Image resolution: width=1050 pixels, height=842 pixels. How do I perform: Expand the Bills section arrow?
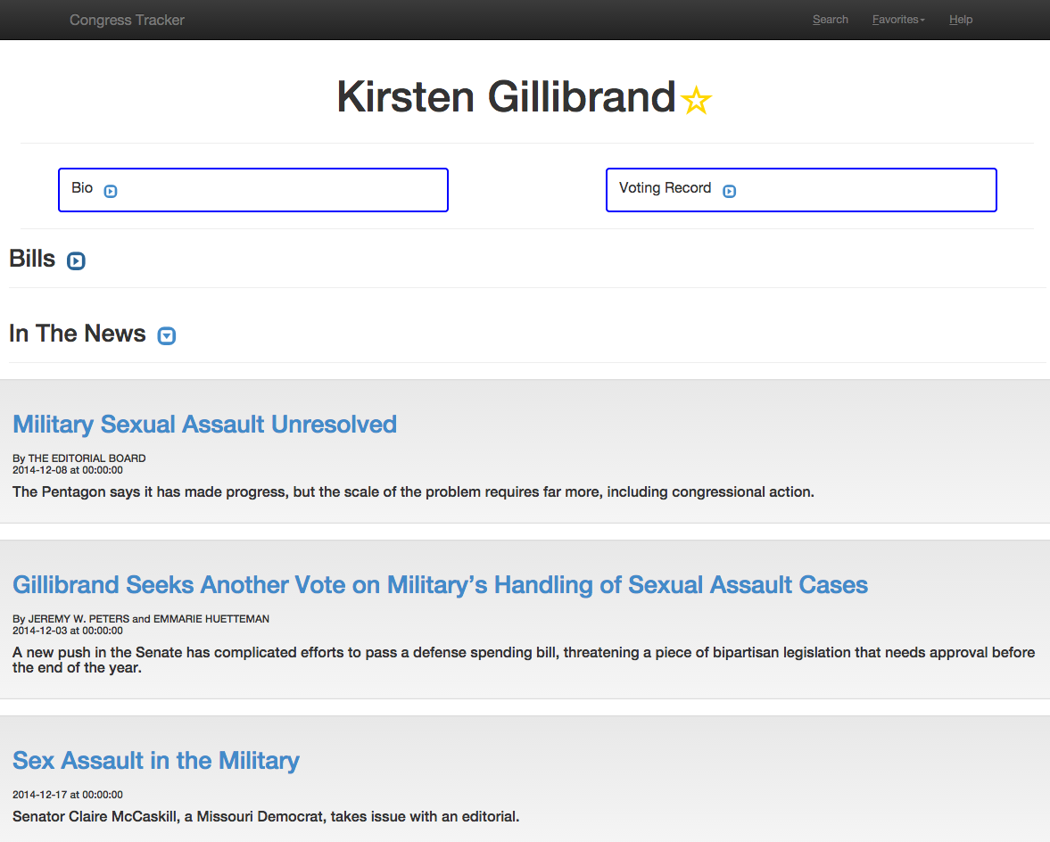(x=76, y=261)
